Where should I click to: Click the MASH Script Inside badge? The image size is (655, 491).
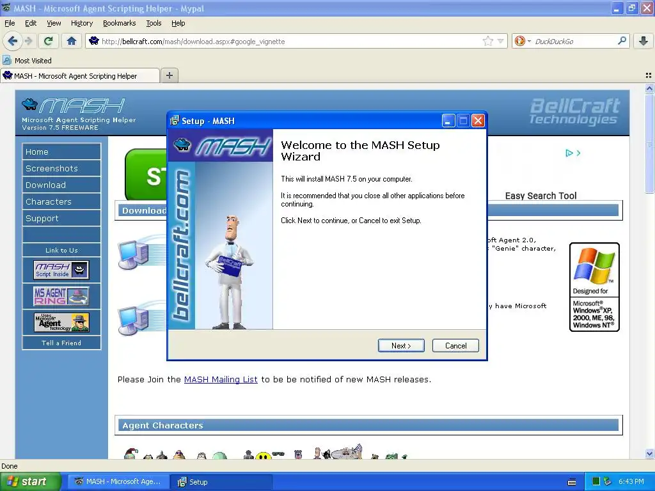point(61,270)
